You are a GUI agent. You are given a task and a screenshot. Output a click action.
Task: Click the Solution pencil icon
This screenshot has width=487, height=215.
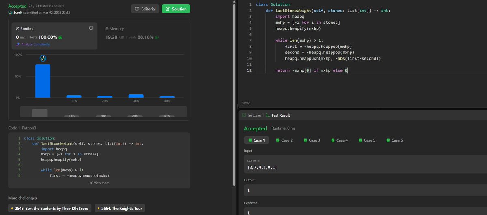tap(168, 9)
